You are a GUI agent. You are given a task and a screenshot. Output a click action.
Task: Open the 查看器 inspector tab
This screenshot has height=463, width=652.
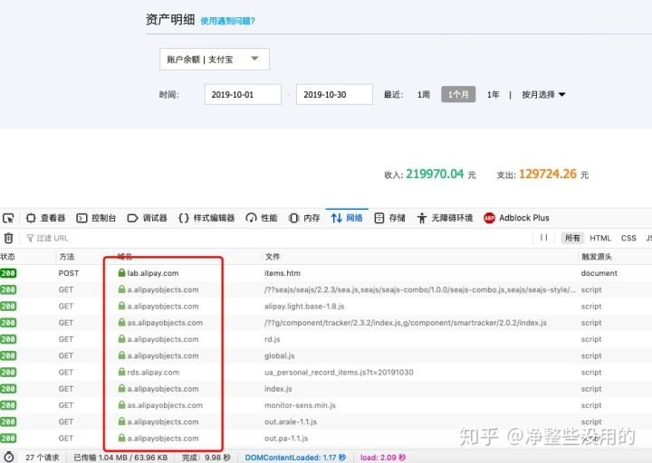pyautogui.click(x=45, y=218)
